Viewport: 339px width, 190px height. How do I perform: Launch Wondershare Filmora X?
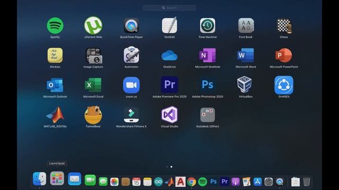click(x=131, y=115)
